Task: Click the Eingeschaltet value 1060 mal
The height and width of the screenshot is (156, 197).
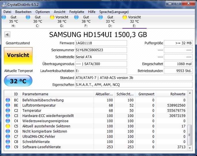Action: coord(178,64)
